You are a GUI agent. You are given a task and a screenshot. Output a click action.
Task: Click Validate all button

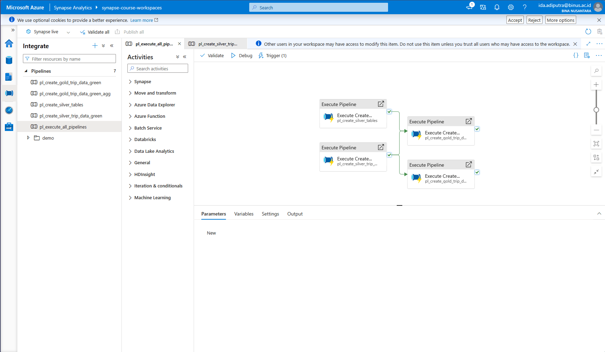[94, 32]
